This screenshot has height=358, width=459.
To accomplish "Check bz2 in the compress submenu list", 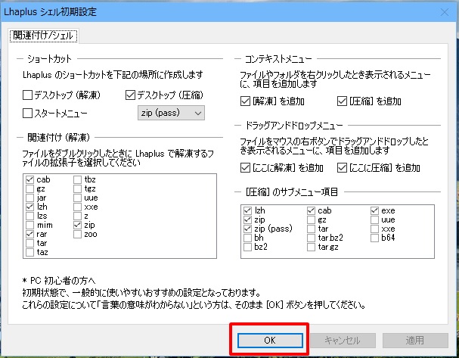I will (248, 247).
